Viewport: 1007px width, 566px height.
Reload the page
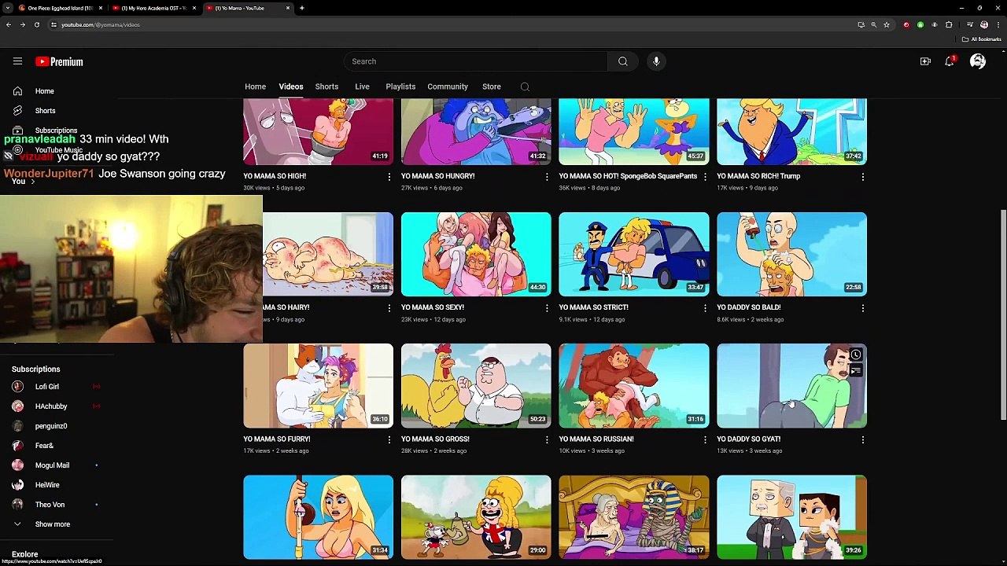click(36, 24)
